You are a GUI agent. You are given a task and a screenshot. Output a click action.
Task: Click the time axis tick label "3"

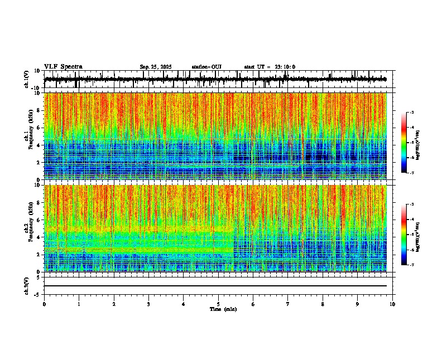148,304
